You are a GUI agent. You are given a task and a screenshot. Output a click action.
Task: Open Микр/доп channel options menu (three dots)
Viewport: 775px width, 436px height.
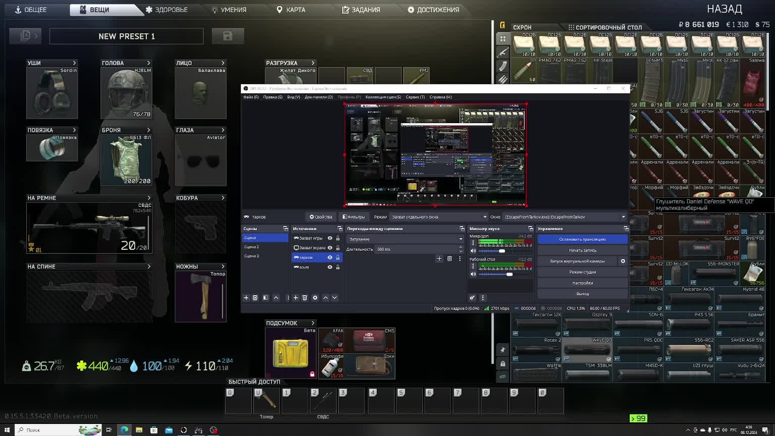click(473, 243)
